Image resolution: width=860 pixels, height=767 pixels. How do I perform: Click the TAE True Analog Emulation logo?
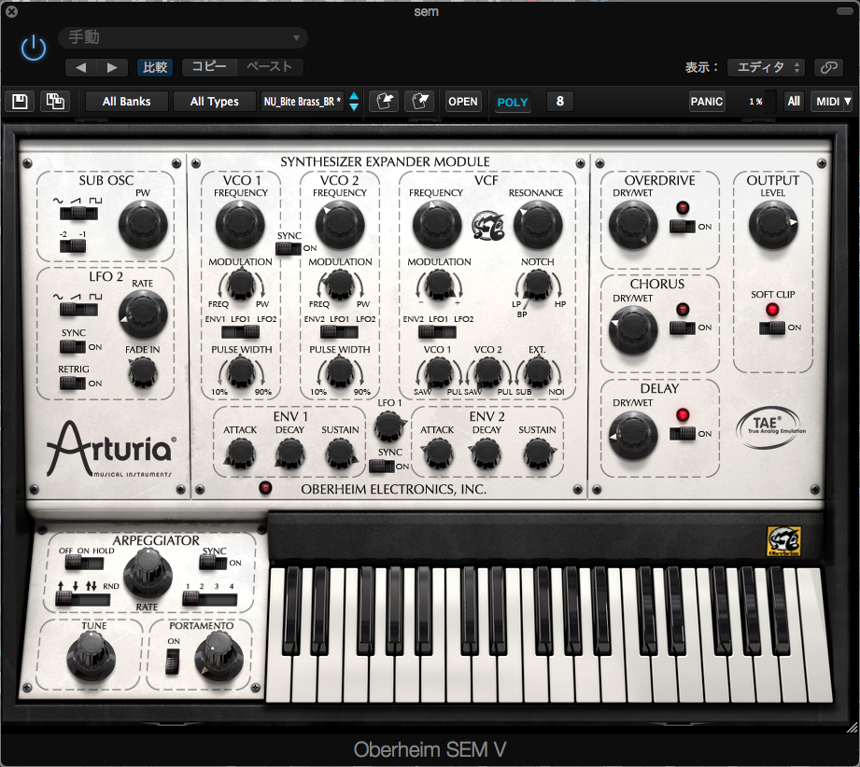(771, 427)
